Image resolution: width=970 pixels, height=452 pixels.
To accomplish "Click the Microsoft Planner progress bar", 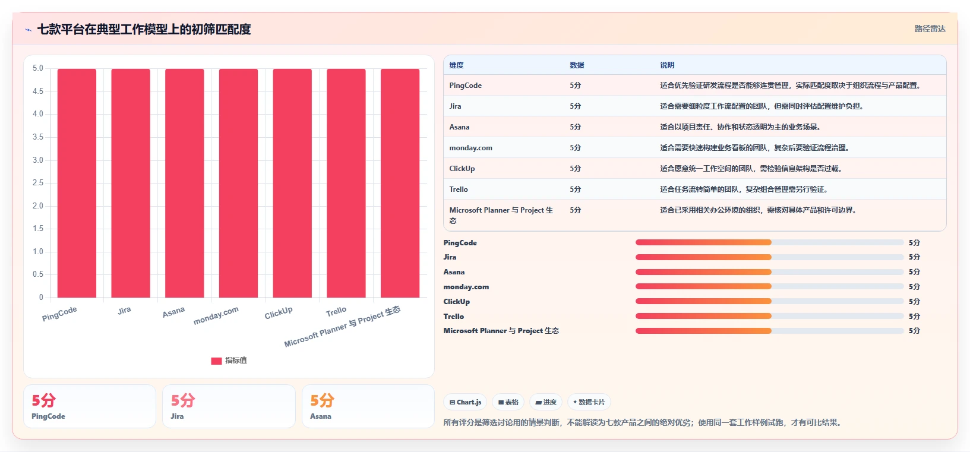I will 769,331.
